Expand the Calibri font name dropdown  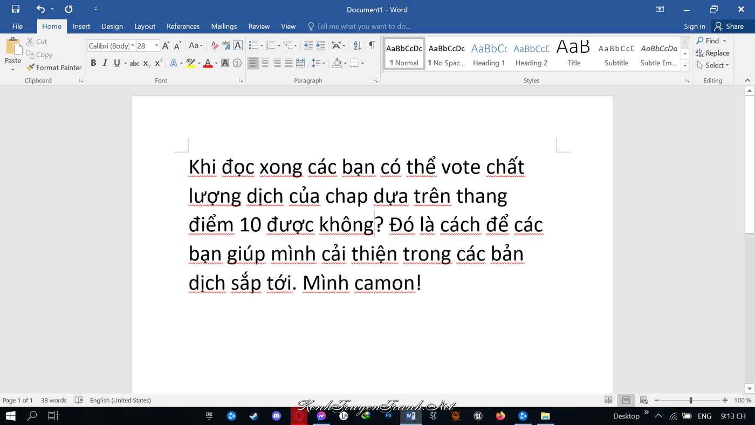[133, 46]
